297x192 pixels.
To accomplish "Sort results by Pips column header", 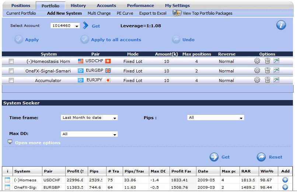I will pos(97,171).
